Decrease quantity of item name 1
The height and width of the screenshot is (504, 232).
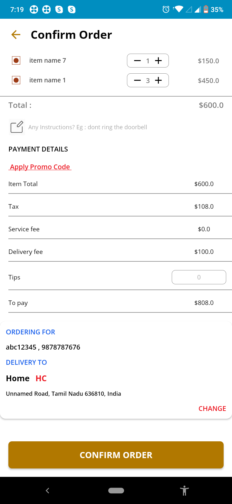tap(137, 80)
